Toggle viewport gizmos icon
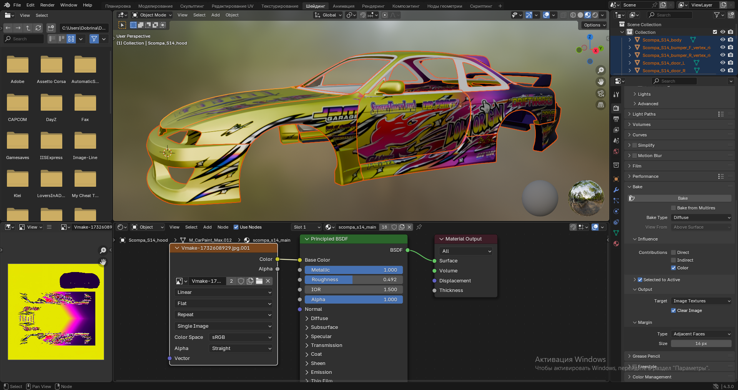 (x=529, y=15)
